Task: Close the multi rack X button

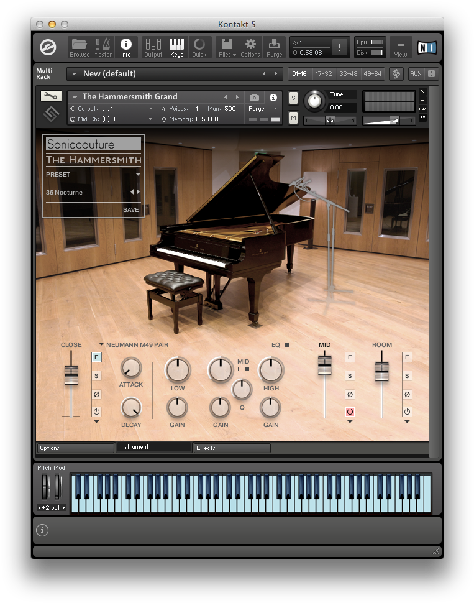Action: click(431, 73)
